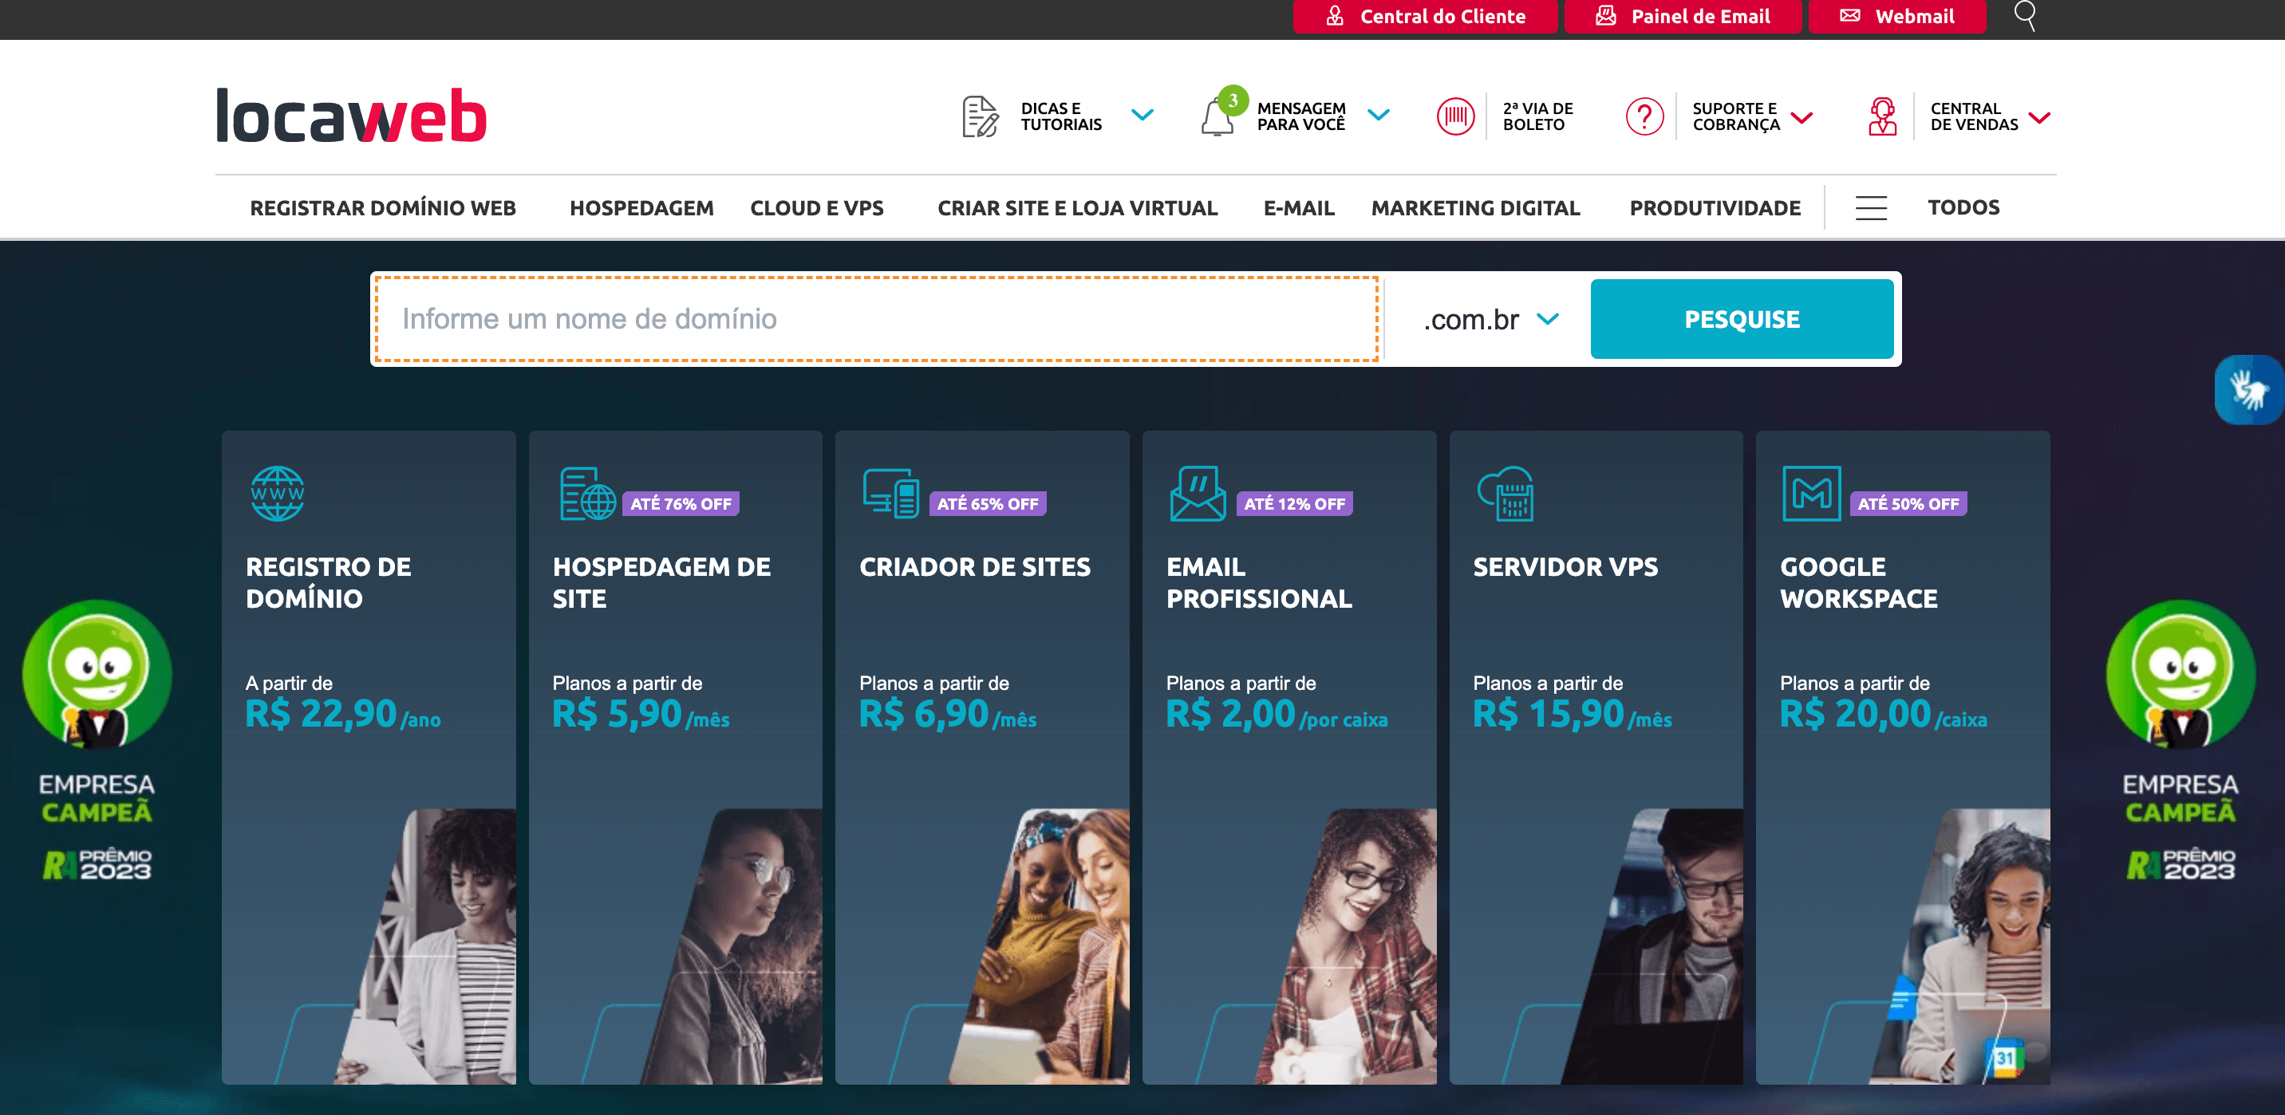The image size is (2285, 1115).
Task: Open the 2ª Via de Boleto link
Action: (x=1538, y=116)
